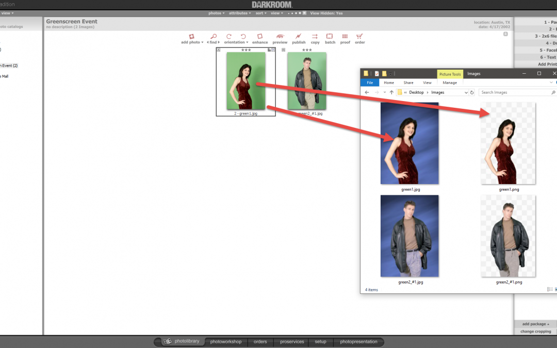This screenshot has height=348, width=557.
Task: Open the attributes dropdown menu
Action: (240, 13)
